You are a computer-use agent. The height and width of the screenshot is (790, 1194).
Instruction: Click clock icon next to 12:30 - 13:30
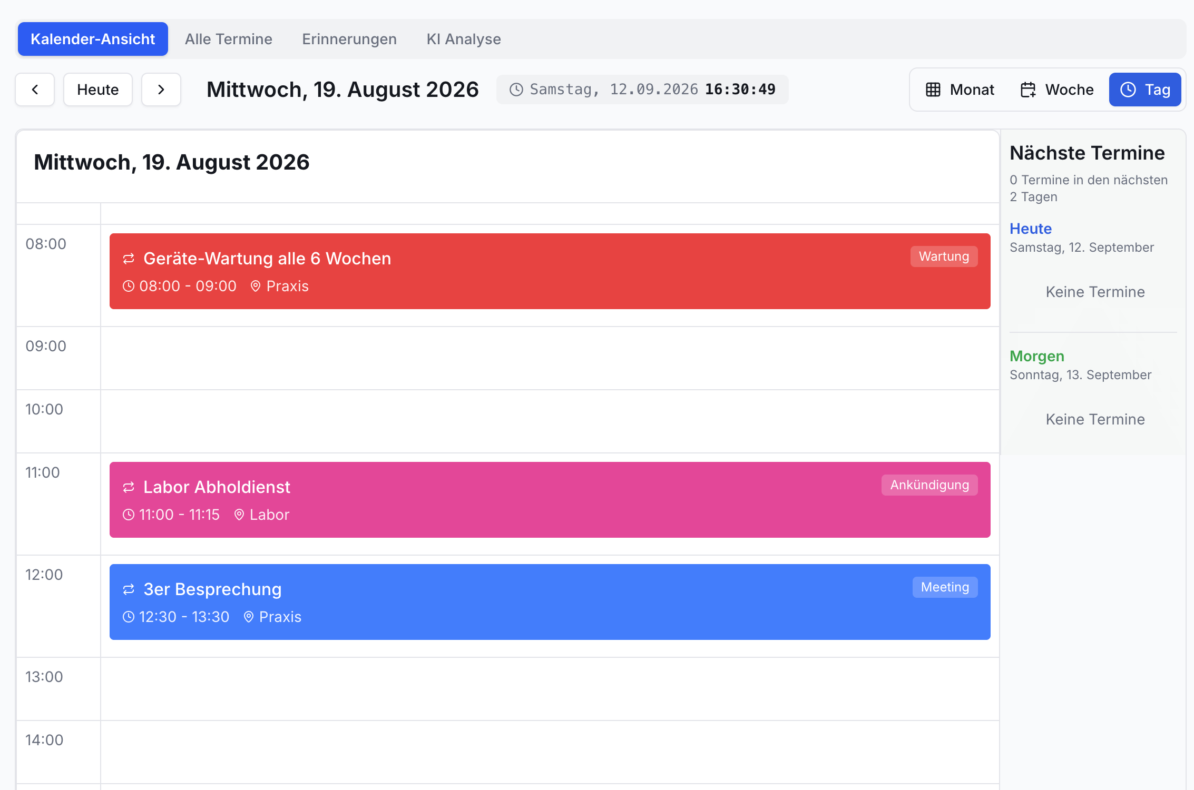[129, 617]
